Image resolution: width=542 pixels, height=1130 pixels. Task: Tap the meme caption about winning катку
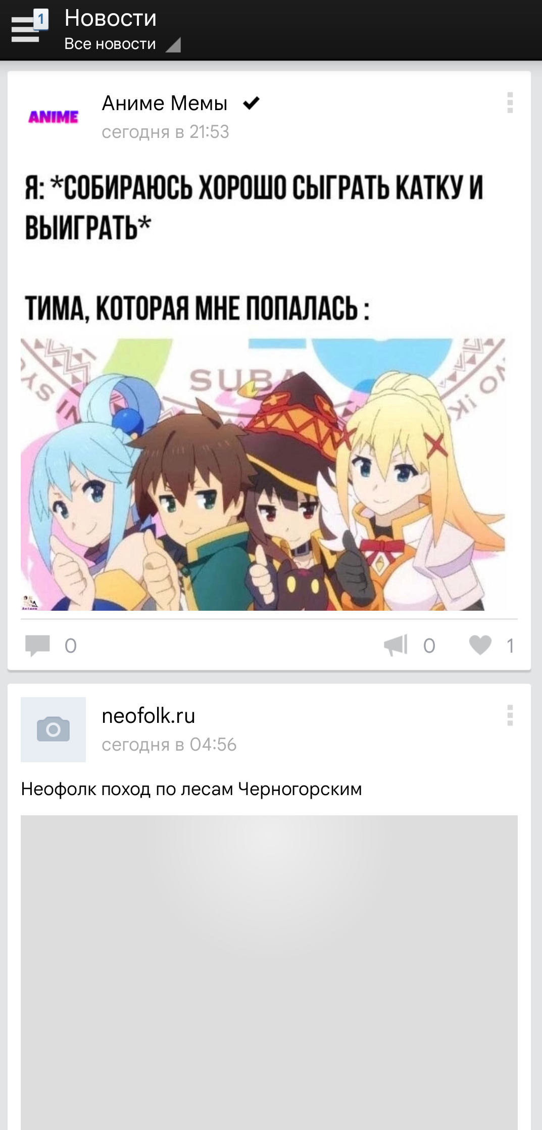pyautogui.click(x=255, y=207)
